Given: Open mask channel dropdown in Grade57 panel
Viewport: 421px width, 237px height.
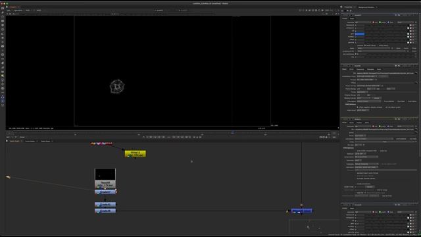Looking at the screenshot, I should pos(374,48).
